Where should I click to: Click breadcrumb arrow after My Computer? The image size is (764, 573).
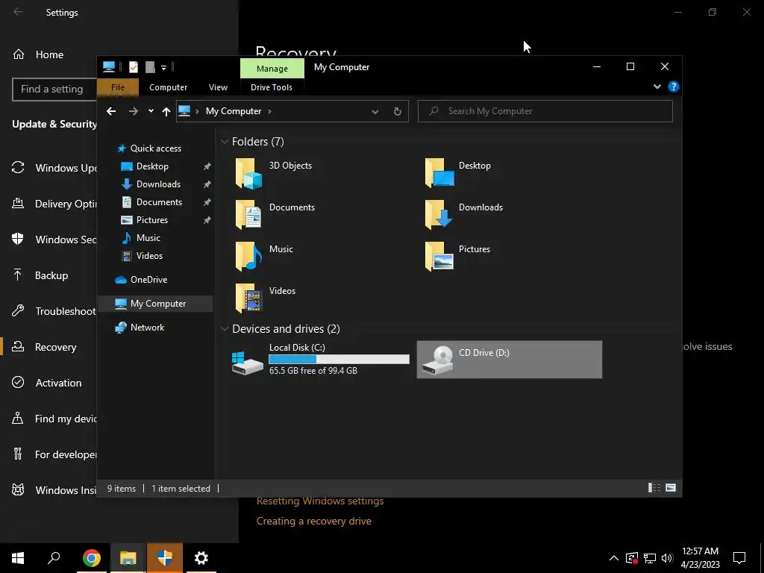pos(269,112)
